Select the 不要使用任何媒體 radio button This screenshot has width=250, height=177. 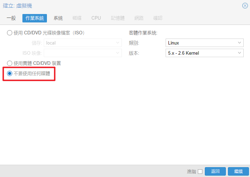click(10, 74)
